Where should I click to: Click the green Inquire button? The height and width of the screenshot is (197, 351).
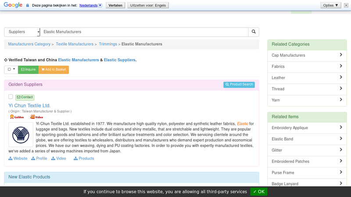28,70
